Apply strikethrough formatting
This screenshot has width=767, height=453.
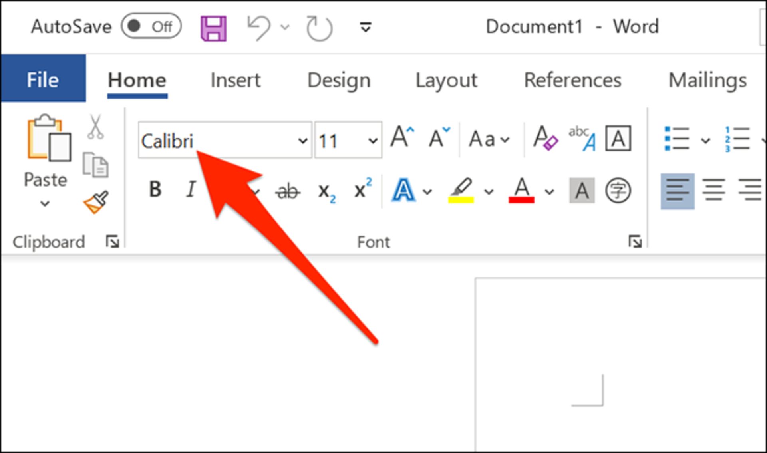288,191
